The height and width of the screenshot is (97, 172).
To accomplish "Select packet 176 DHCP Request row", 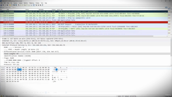I will coord(84,25).
